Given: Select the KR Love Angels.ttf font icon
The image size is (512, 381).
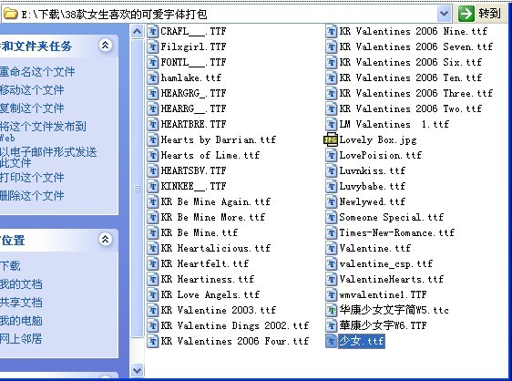Looking at the screenshot, I should [x=152, y=294].
